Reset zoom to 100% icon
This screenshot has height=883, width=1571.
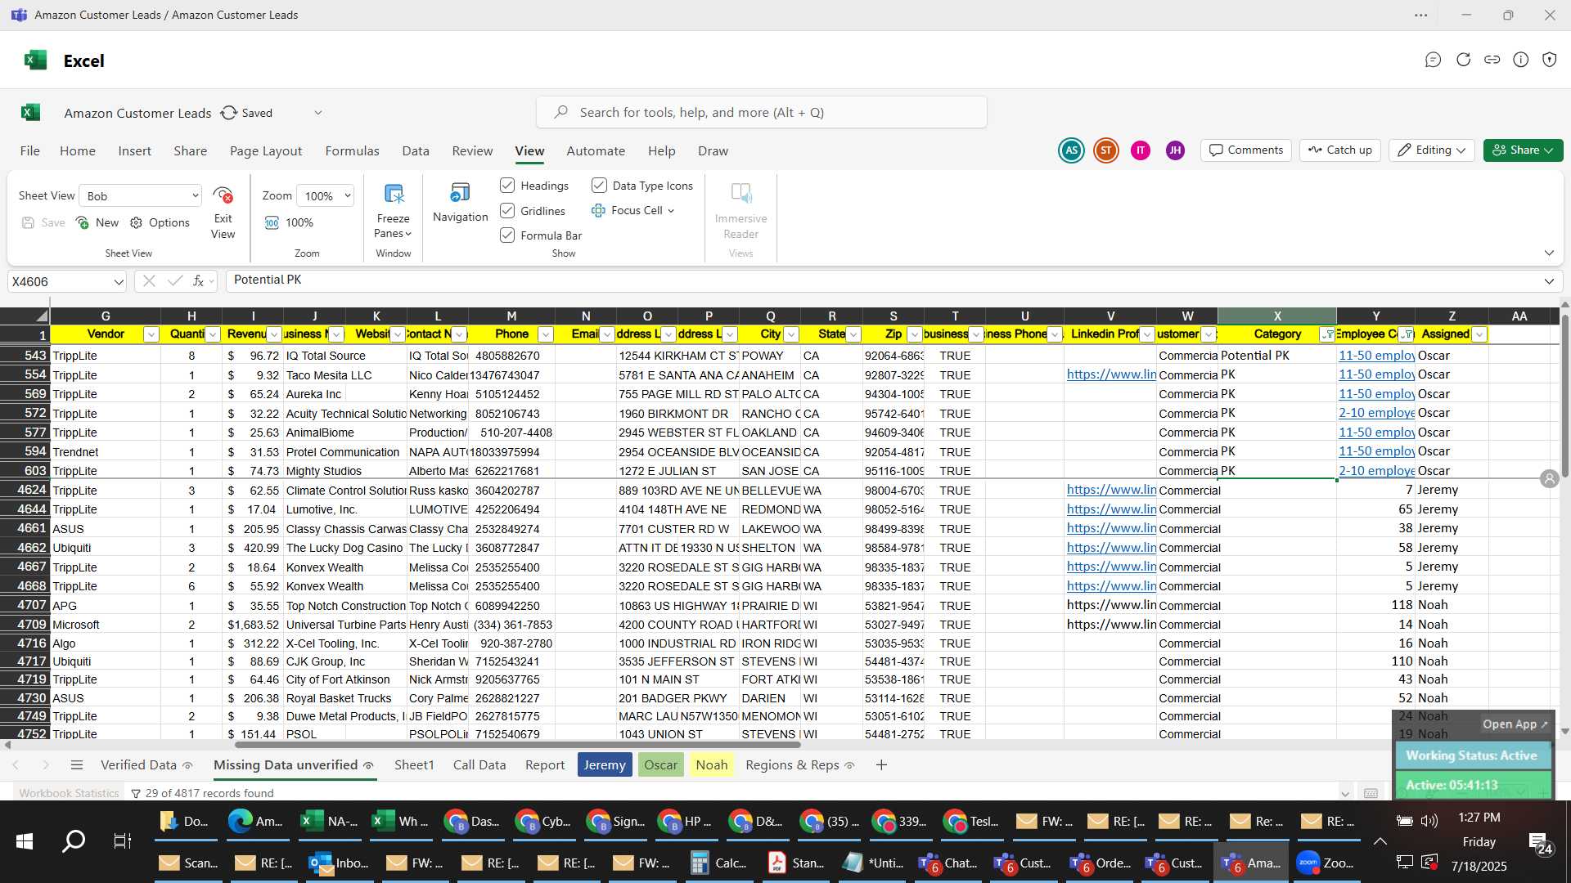pos(272,222)
